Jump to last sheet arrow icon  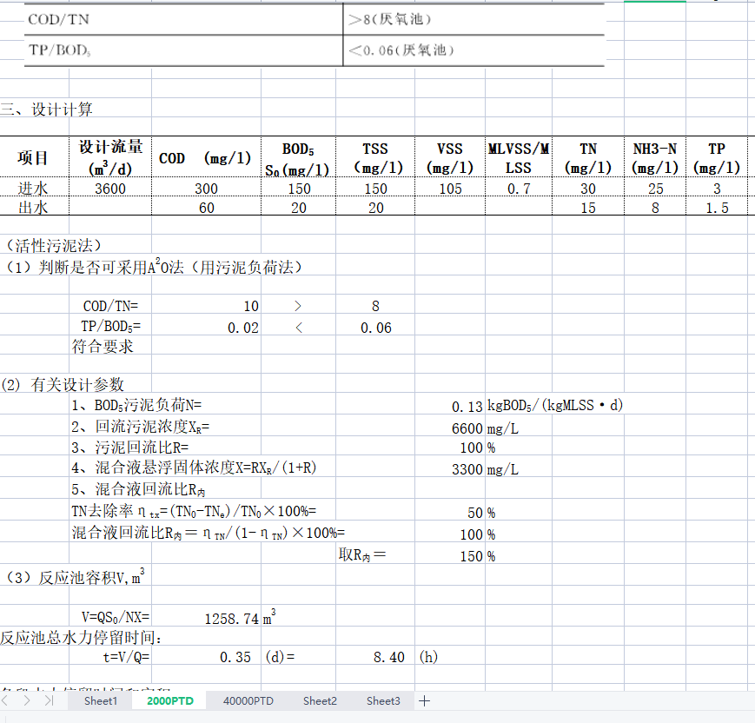(x=49, y=700)
